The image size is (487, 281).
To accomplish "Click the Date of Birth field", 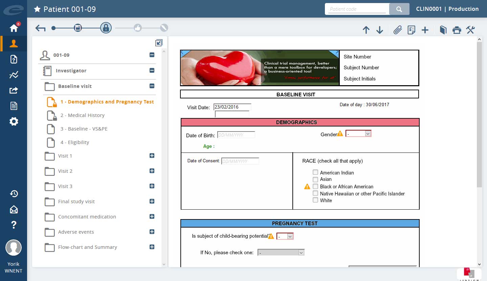I will coord(236,135).
